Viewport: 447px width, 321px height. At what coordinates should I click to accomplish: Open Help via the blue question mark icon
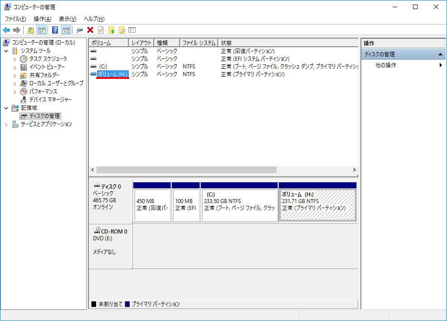(55, 30)
